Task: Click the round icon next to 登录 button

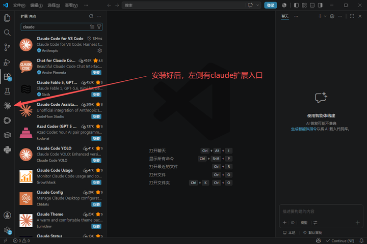Action: coord(284,5)
